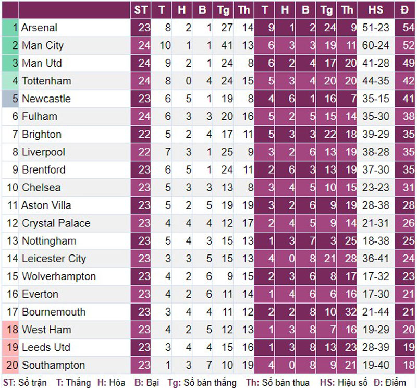Click the Đ points column header
Viewport: 417px width, 388px height.
[405, 10]
